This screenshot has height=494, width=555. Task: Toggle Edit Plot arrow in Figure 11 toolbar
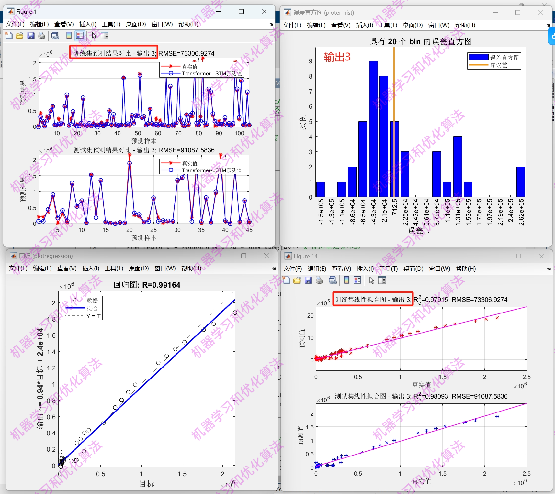(x=94, y=36)
